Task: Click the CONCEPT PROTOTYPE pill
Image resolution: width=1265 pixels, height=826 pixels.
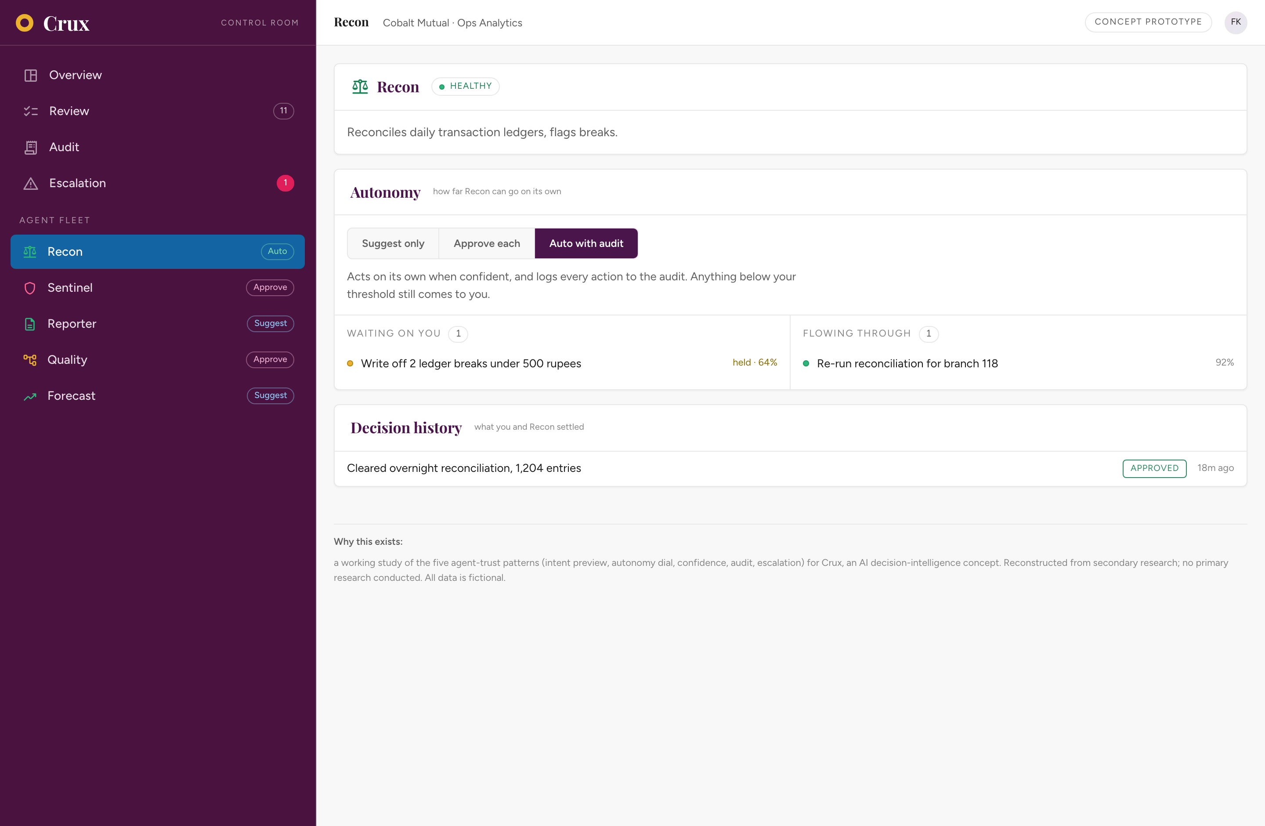Action: coord(1148,22)
